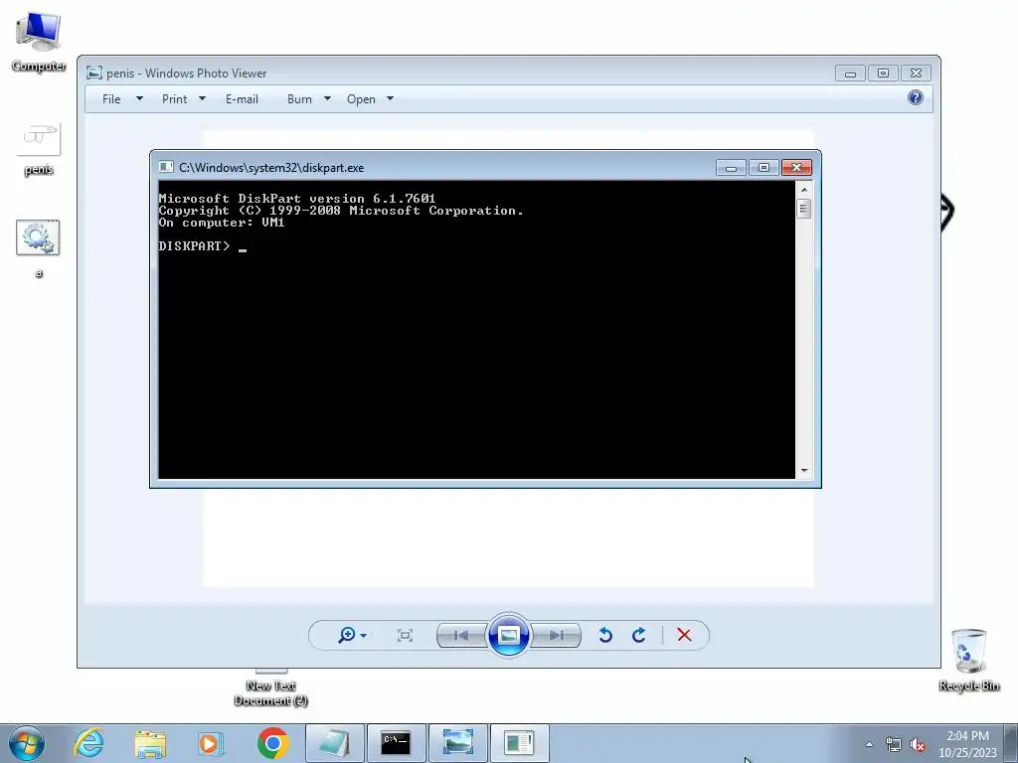Click the network tray icon
Viewport: 1018px width, 763px height.
coord(894,744)
